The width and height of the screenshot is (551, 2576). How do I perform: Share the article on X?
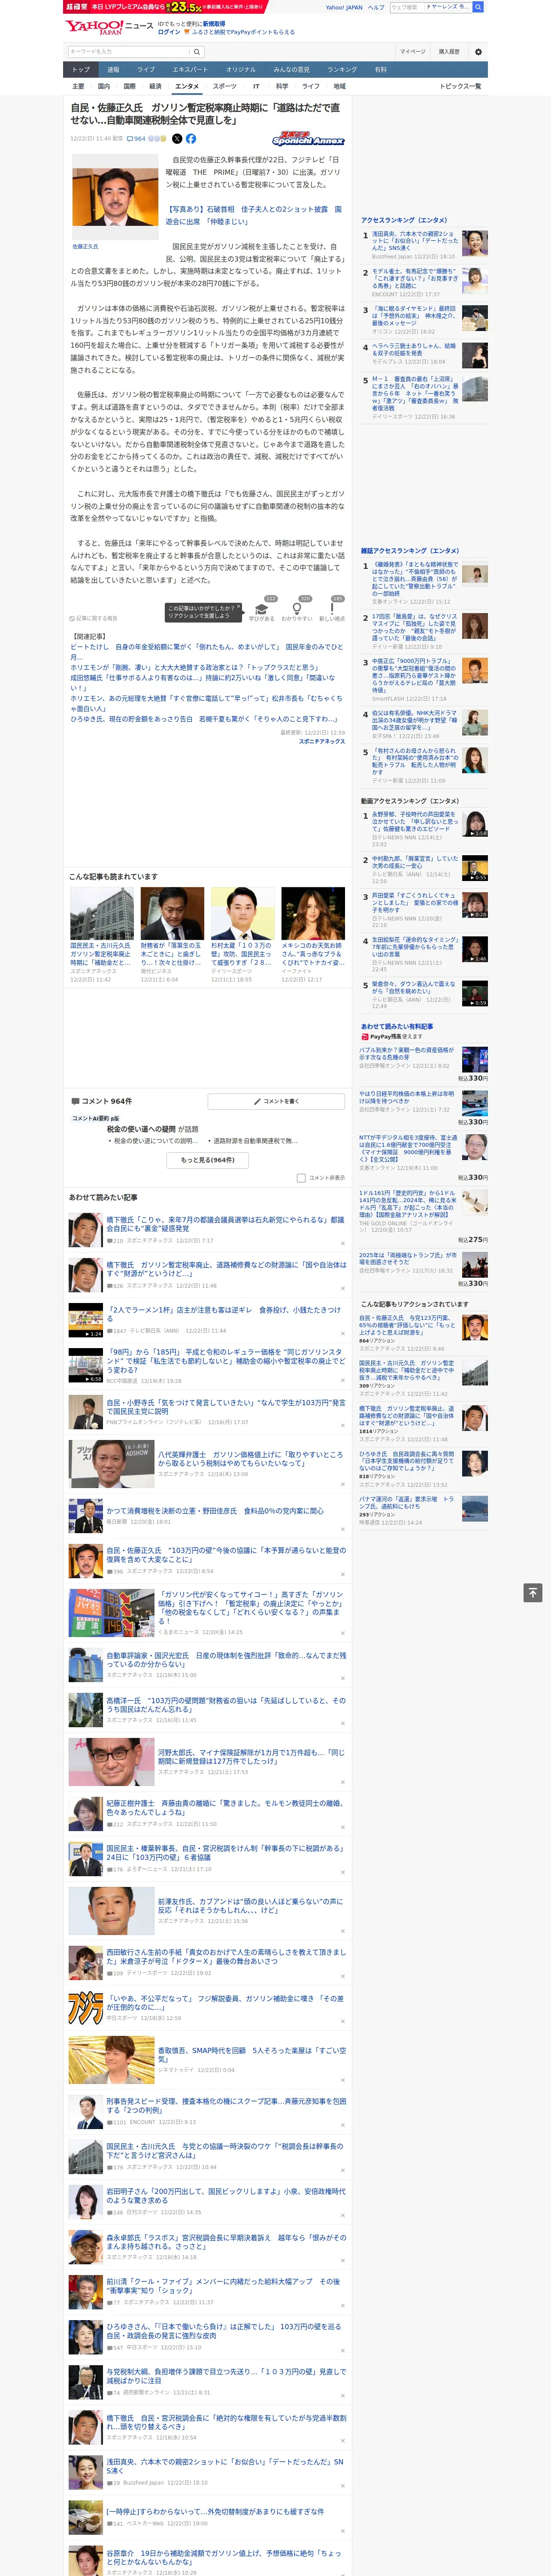[177, 139]
